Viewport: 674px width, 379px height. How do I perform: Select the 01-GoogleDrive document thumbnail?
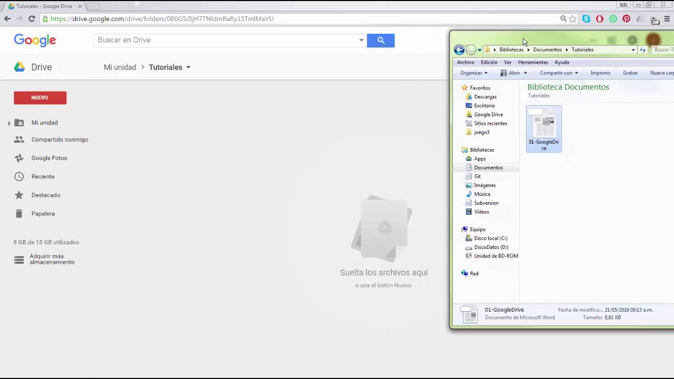[544, 129]
